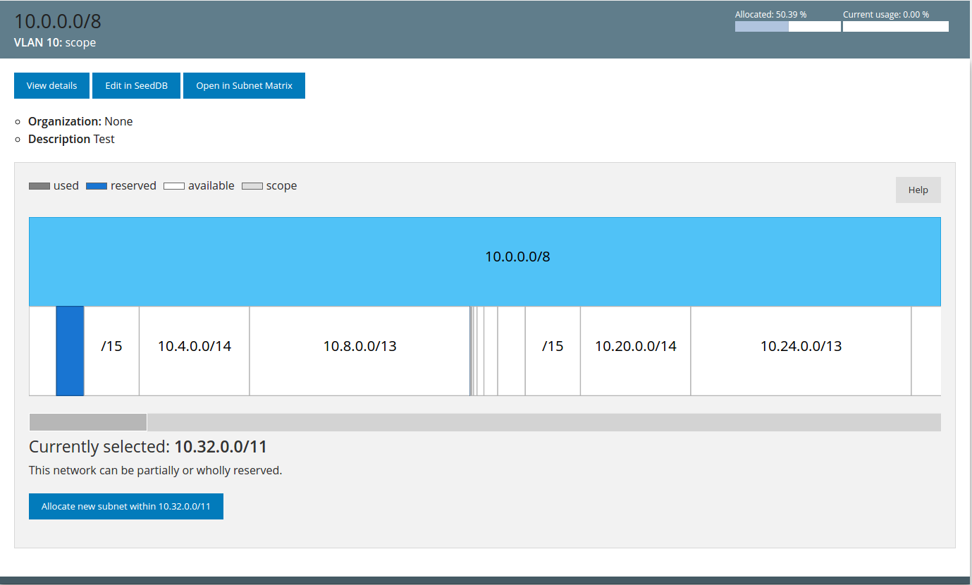
Task: Click the View details button
Action: 51,86
